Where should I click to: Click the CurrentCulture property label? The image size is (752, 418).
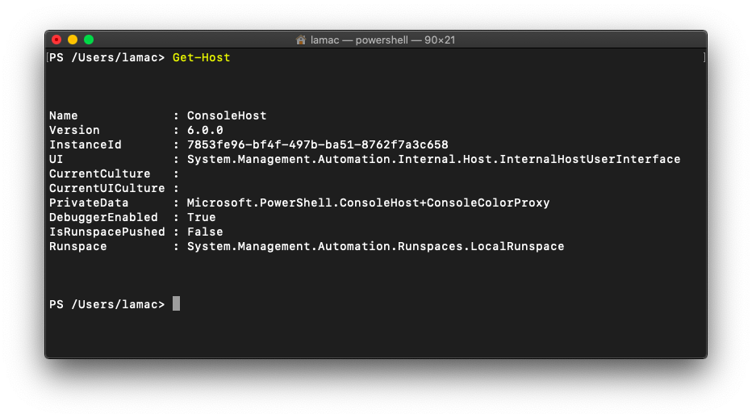(100, 173)
